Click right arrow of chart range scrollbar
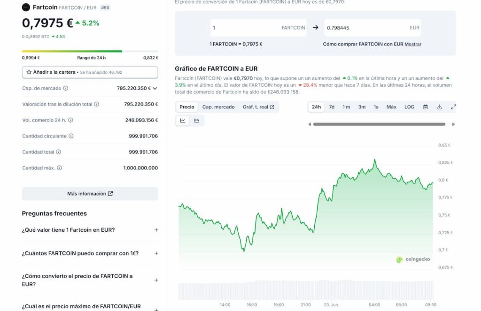This screenshot has width=481, height=311. point(453,124)
